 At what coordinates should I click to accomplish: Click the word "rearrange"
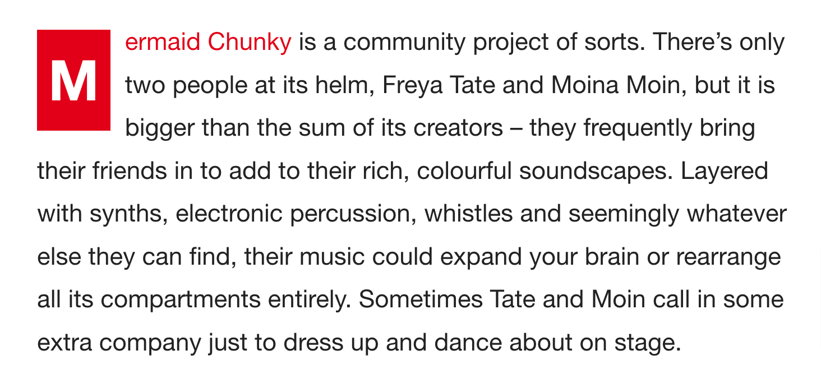coord(728,257)
